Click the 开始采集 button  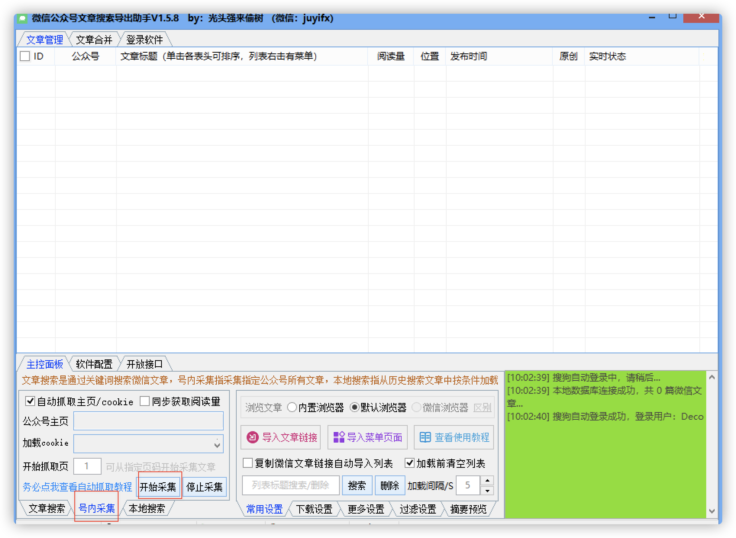tap(158, 487)
